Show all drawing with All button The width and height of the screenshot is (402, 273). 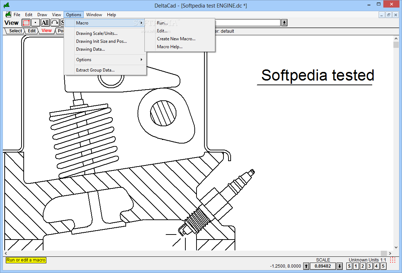pos(45,23)
